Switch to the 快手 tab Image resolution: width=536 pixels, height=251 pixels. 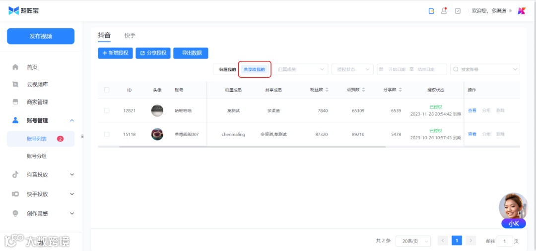coord(130,36)
